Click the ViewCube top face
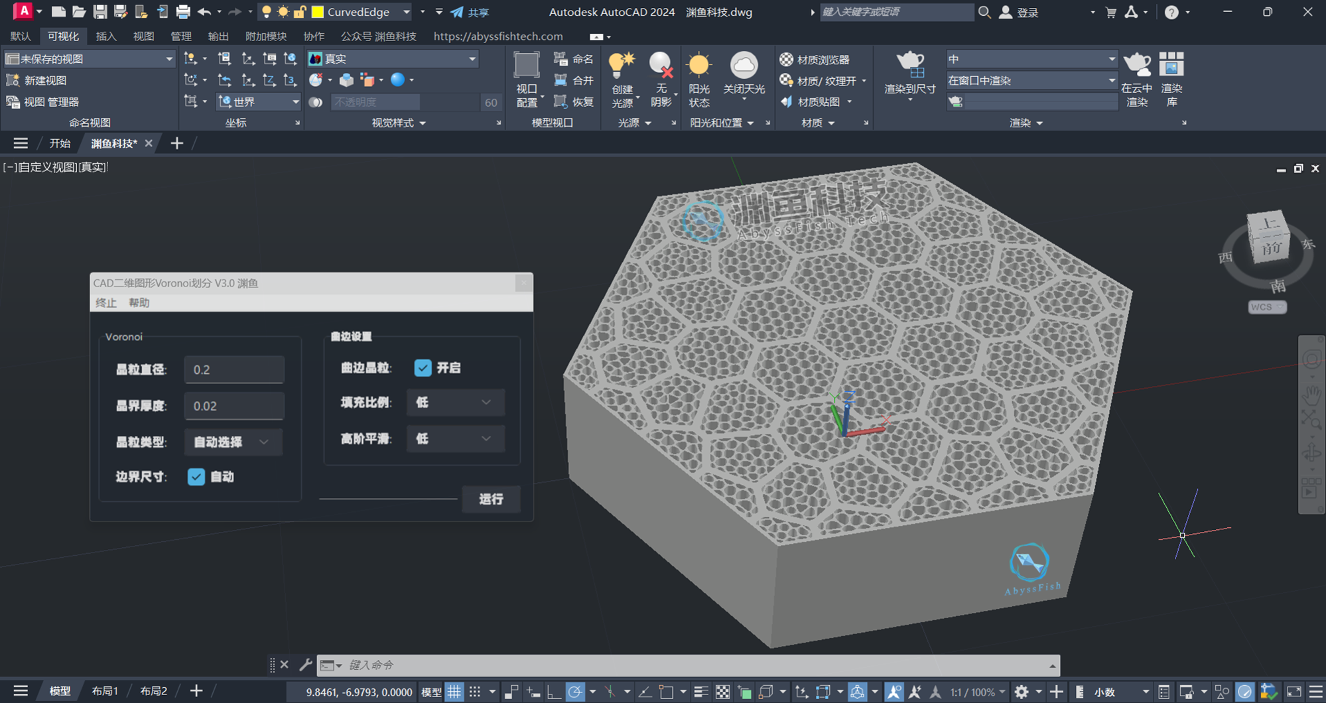The width and height of the screenshot is (1326, 703). pyautogui.click(x=1267, y=224)
